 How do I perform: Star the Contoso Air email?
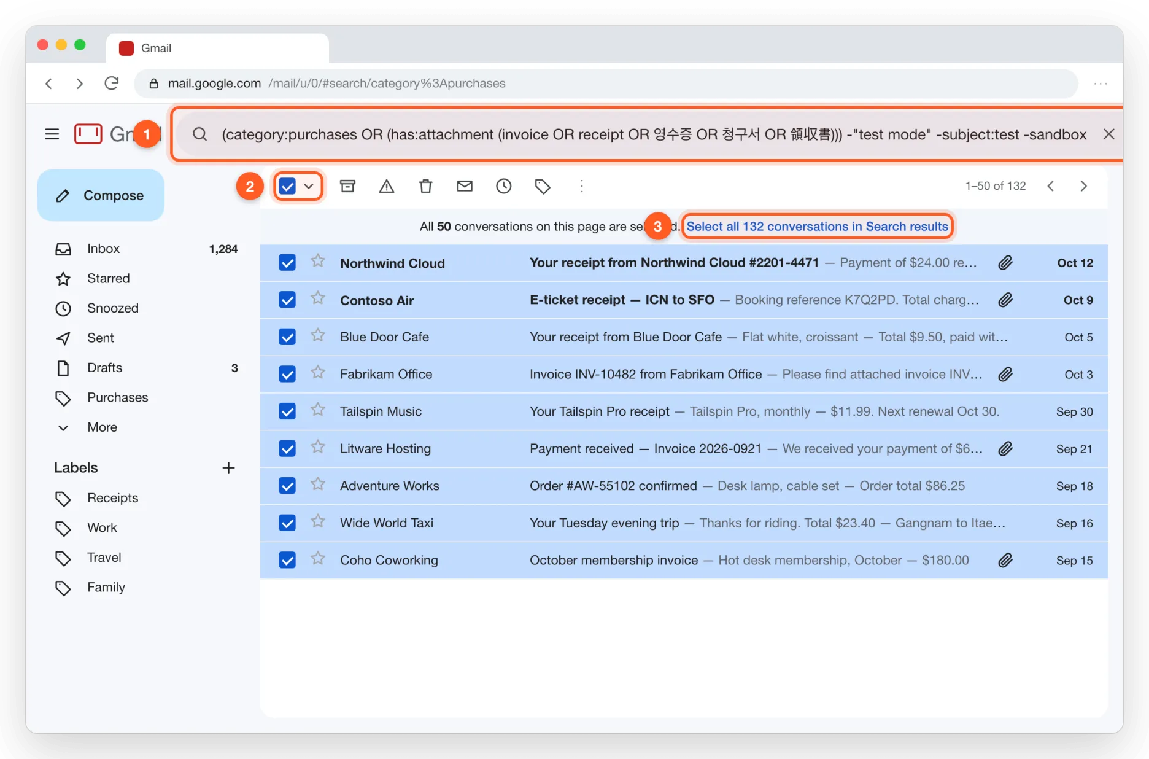click(x=317, y=298)
